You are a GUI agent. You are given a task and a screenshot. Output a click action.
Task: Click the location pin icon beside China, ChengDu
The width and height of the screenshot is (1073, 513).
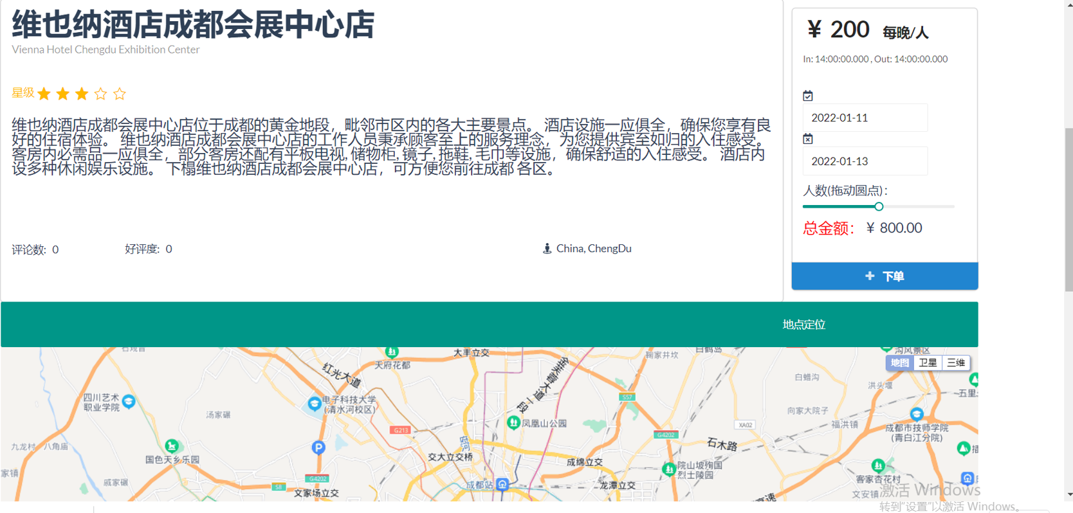[x=547, y=248]
